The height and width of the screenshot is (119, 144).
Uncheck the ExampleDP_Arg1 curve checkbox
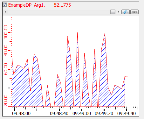click(5, 5)
